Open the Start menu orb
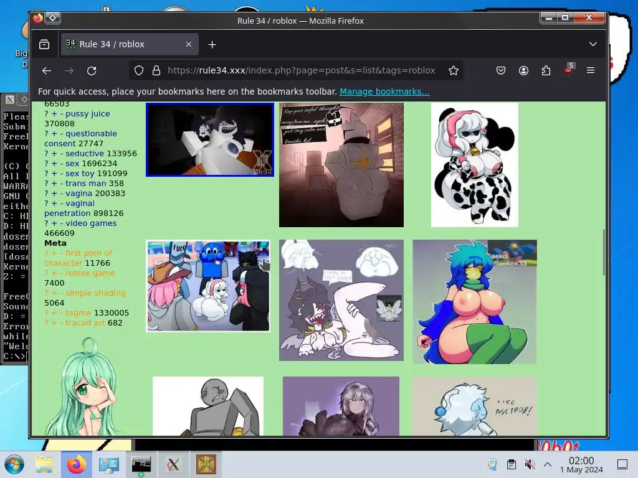This screenshot has width=638, height=478. pyautogui.click(x=14, y=464)
